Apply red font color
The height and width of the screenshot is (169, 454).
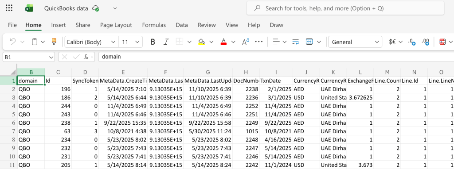pyautogui.click(x=223, y=42)
